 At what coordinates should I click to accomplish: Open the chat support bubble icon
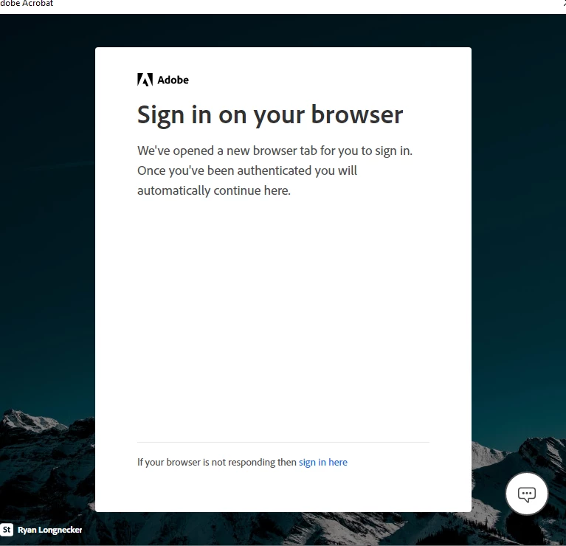527,494
